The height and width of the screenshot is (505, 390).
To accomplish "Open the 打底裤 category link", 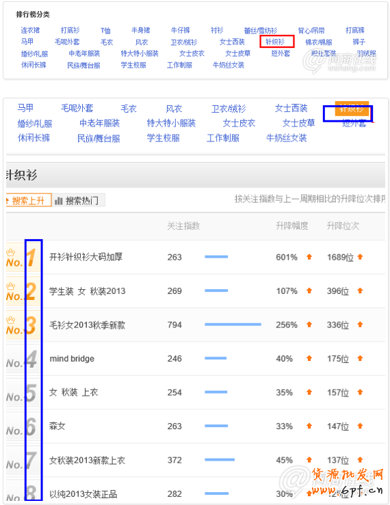I will point(355,30).
